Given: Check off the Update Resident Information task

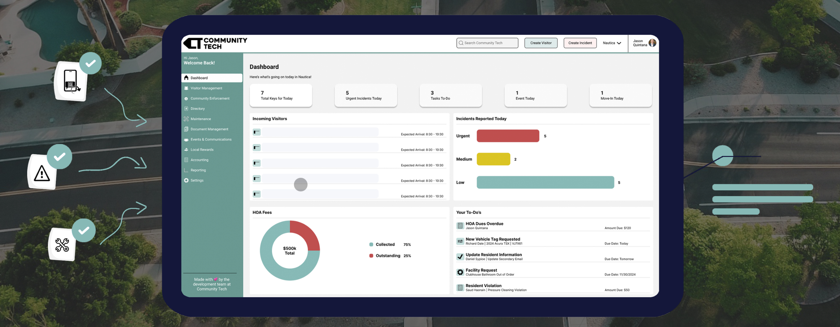Looking at the screenshot, I should (x=460, y=256).
